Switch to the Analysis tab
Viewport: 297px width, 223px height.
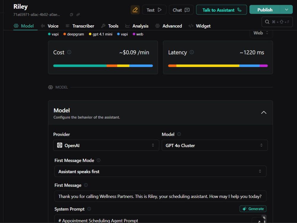tap(137, 26)
